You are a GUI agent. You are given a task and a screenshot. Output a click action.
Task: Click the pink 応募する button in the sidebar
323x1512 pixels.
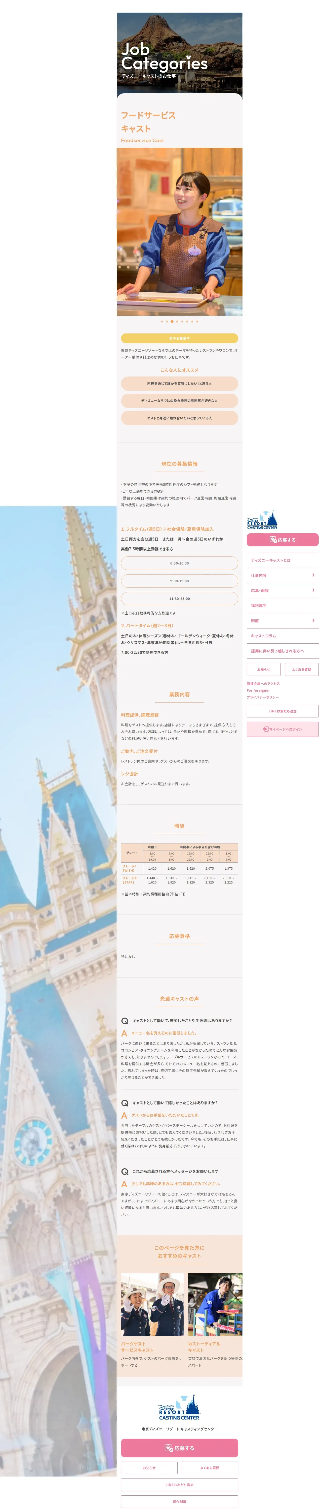(x=282, y=540)
